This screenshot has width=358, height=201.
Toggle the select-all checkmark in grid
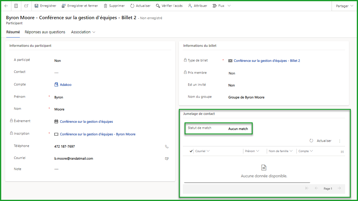tap(191, 151)
